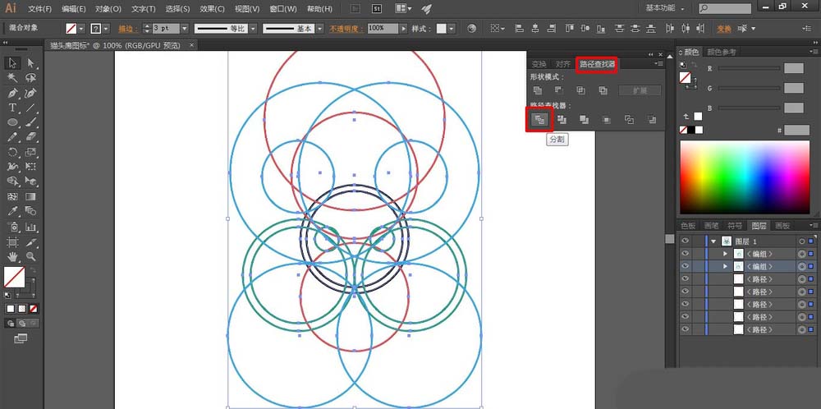Select the Zoom magnifier tool
This screenshot has height=409, width=821.
[31, 256]
